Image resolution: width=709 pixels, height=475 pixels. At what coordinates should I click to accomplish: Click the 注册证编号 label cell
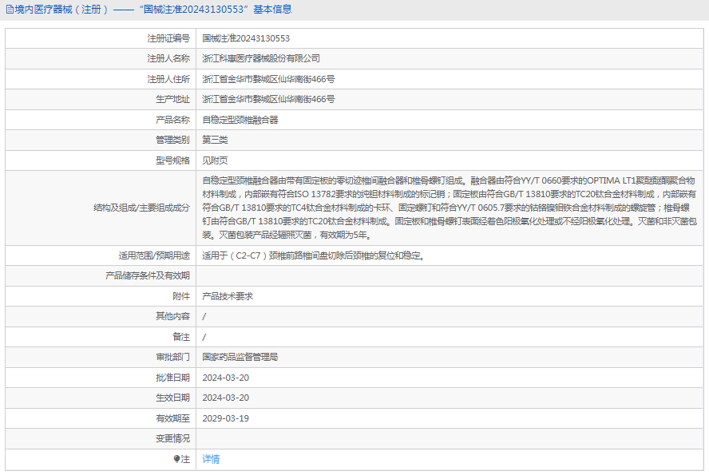tap(168, 38)
